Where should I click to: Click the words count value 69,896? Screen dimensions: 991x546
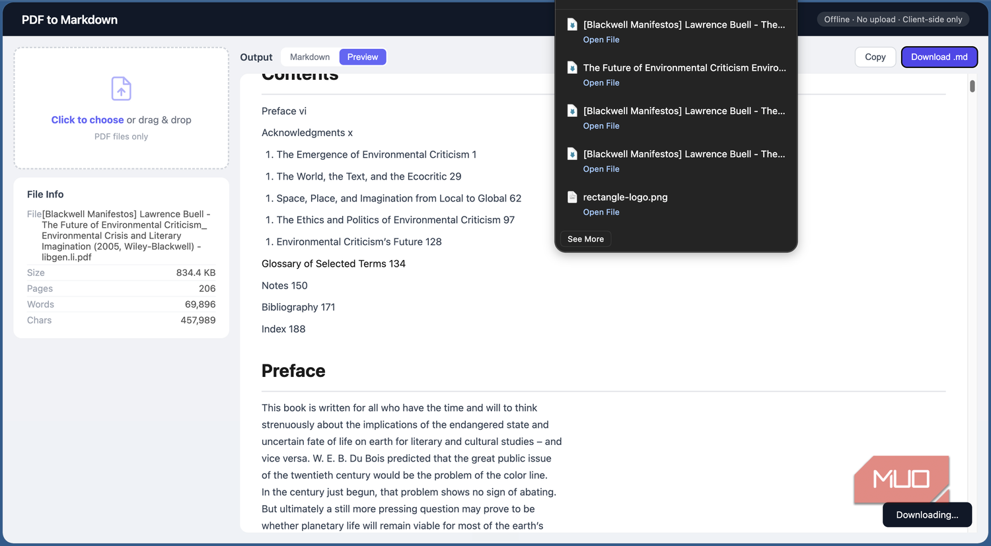click(x=200, y=304)
